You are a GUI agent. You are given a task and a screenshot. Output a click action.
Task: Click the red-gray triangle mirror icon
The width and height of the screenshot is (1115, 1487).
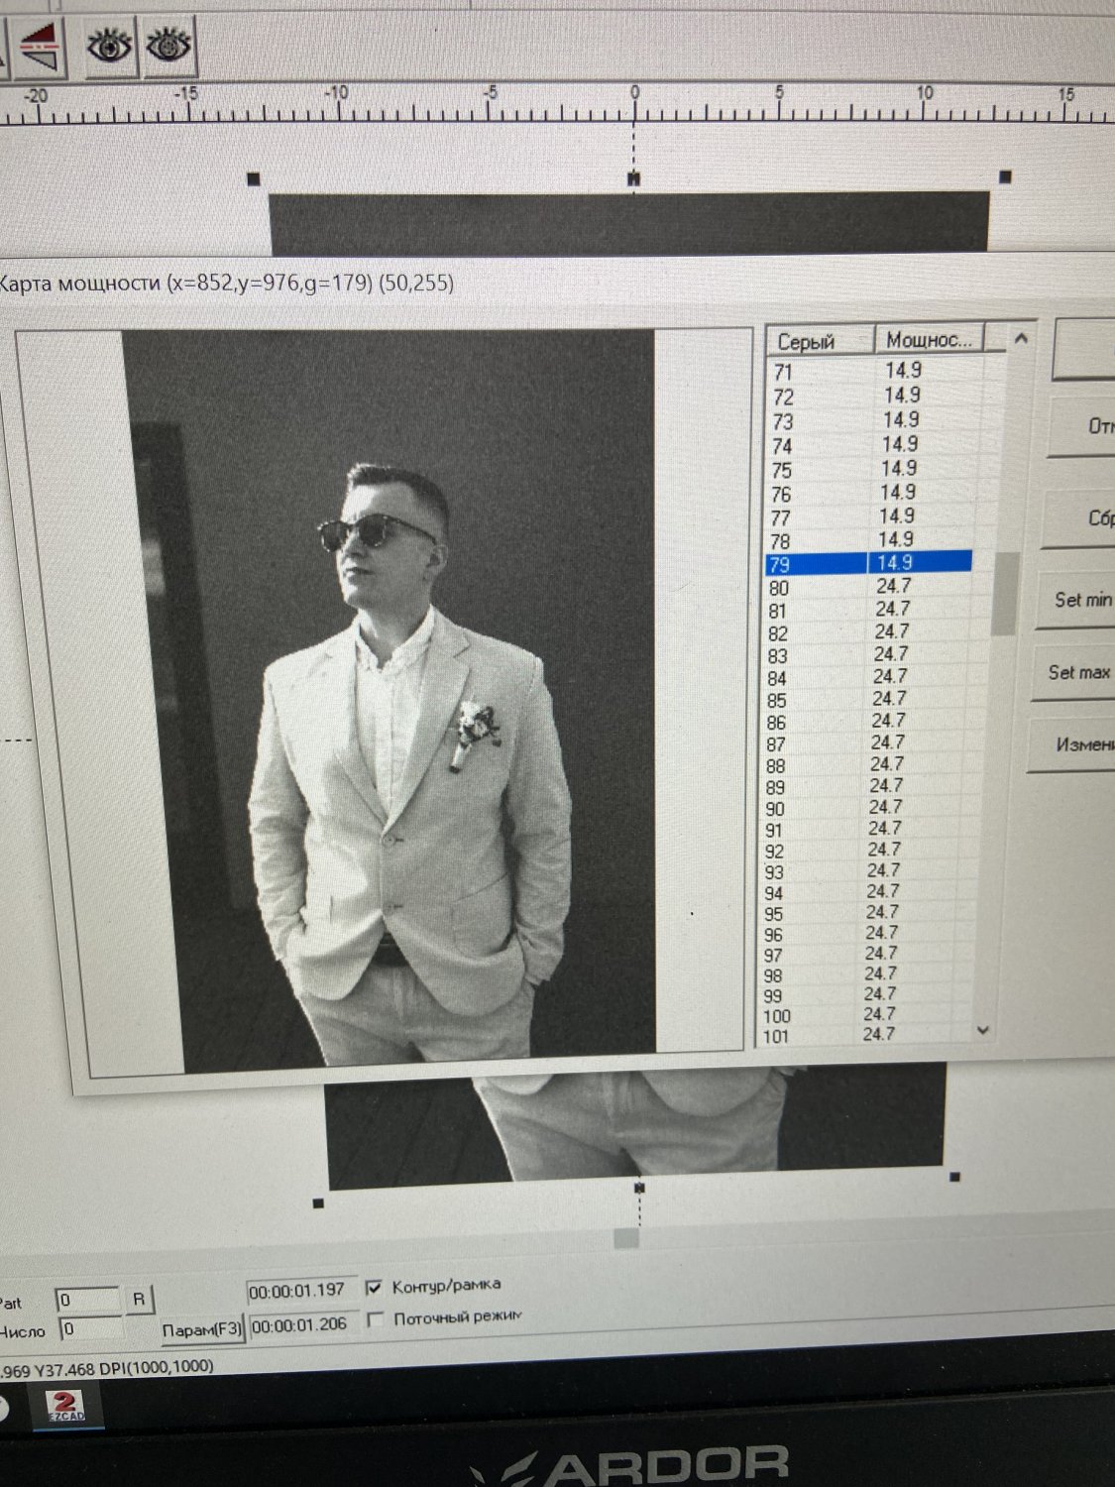coord(41,48)
